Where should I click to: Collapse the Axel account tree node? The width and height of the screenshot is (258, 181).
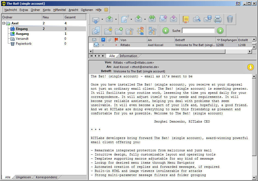tap(4, 24)
